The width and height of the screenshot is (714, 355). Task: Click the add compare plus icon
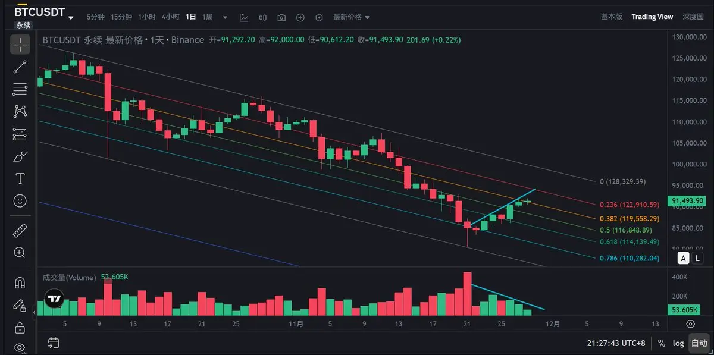tap(300, 17)
